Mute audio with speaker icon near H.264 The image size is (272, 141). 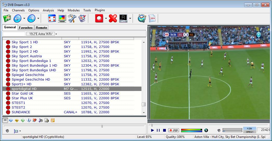point(219,130)
